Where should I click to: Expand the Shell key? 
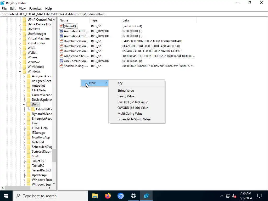[x=24, y=156]
